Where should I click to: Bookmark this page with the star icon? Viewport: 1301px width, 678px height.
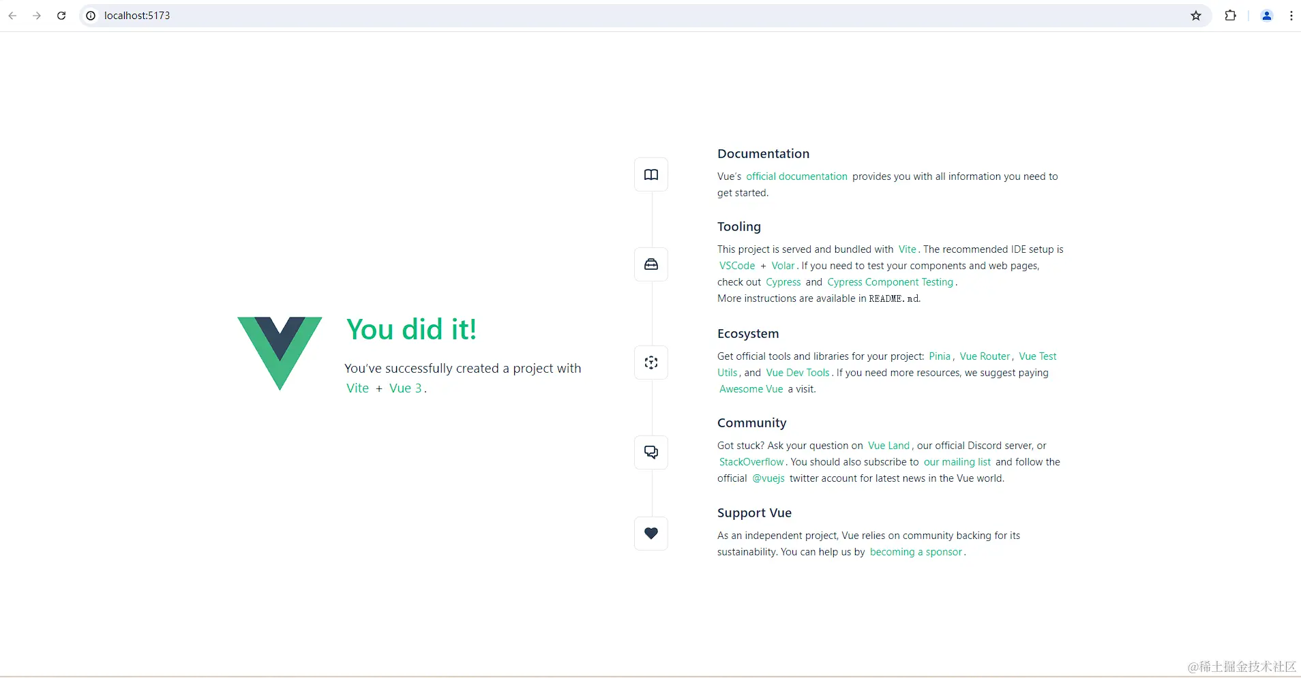pos(1196,16)
